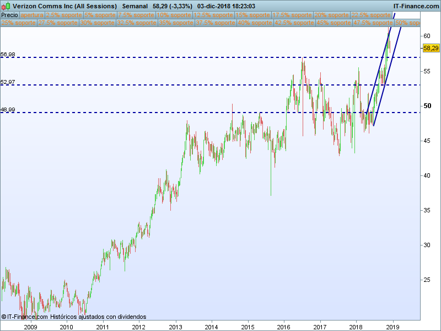This screenshot has height=331, width=441.
Task: Click the 2013 label on time axis
Action: pyautogui.click(x=175, y=327)
